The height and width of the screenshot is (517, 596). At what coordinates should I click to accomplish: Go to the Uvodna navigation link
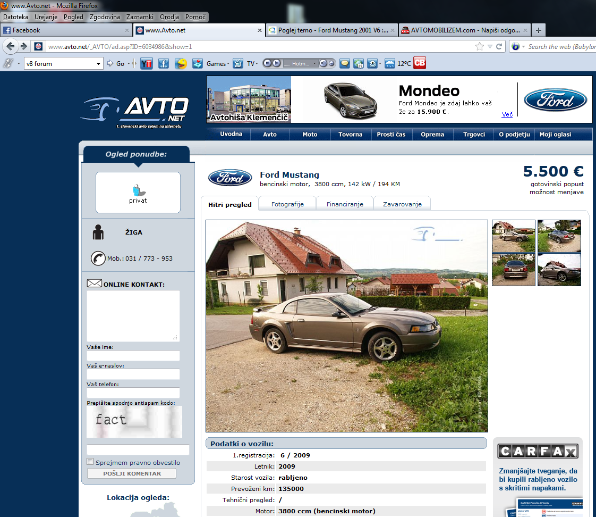pyautogui.click(x=231, y=134)
